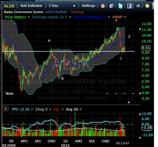Open the yellow sticky note icon

click(147, 6)
